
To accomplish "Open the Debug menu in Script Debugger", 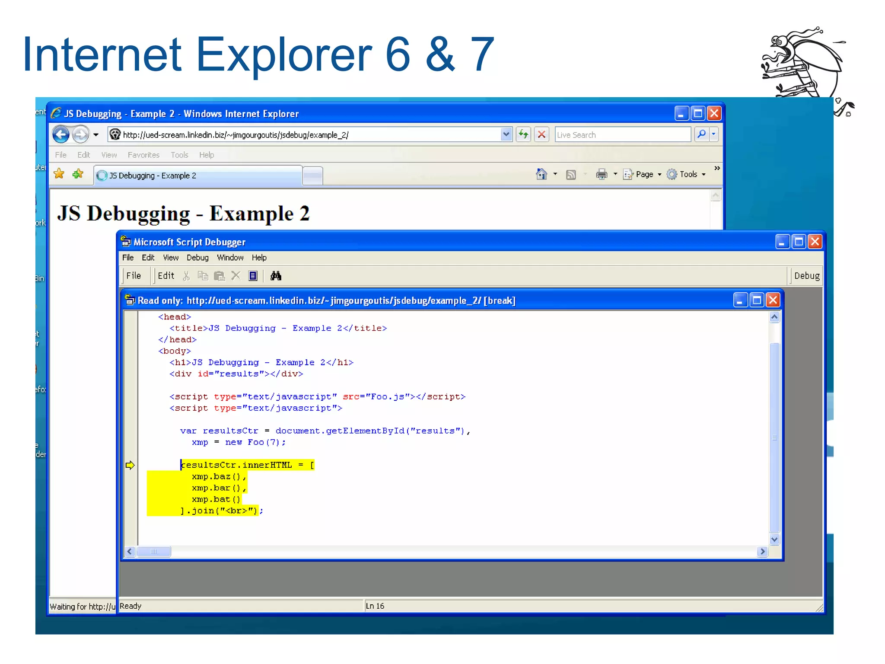I will coord(197,258).
